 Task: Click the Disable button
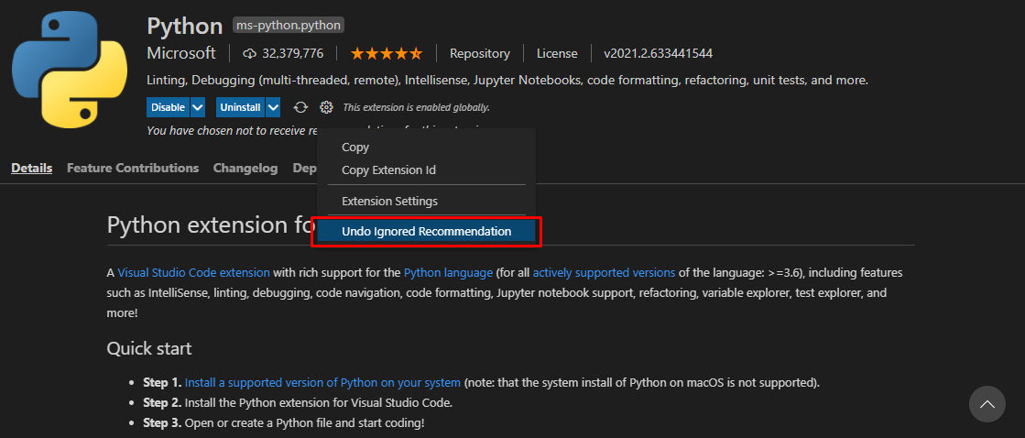click(x=168, y=107)
